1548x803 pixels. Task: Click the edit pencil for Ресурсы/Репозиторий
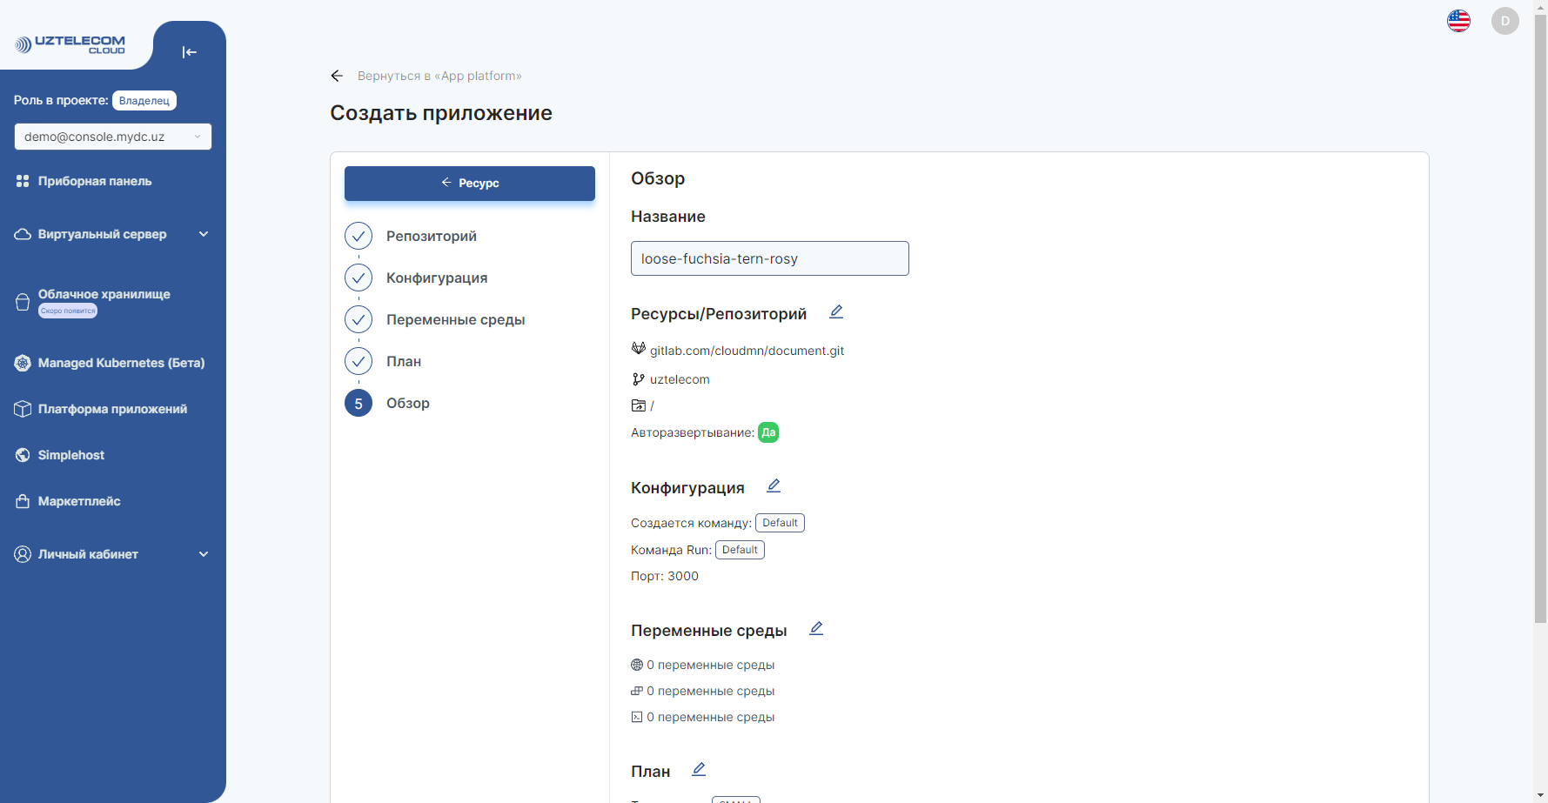(x=836, y=311)
